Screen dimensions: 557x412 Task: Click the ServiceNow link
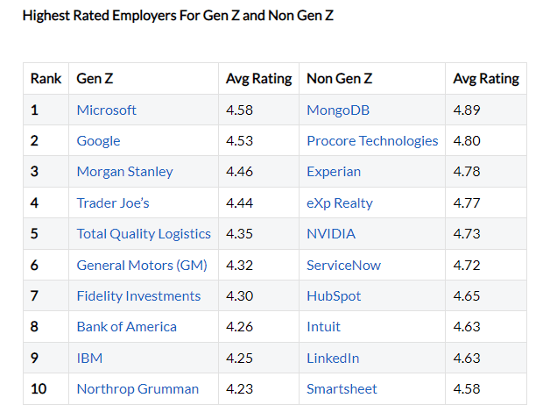(343, 265)
